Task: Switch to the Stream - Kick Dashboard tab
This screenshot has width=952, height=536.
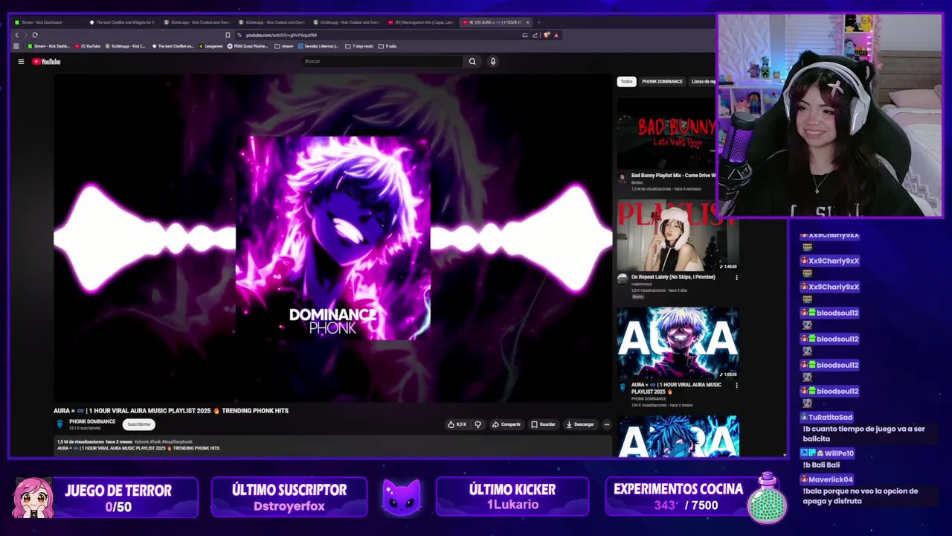Action: (x=45, y=22)
